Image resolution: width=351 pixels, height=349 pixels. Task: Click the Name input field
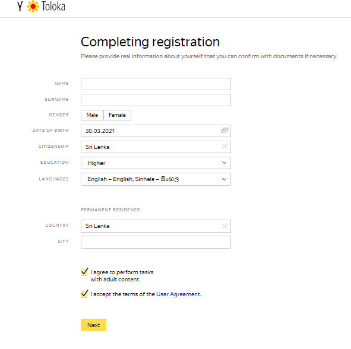tap(156, 84)
